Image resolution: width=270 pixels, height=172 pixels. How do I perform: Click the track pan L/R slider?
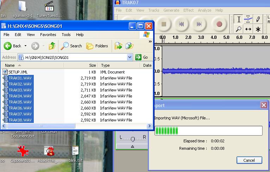coord(132,139)
